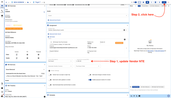Screen dimensions: 171x98
Task: Click the info icon in Assignee Type field
Action: click(124, 30)
